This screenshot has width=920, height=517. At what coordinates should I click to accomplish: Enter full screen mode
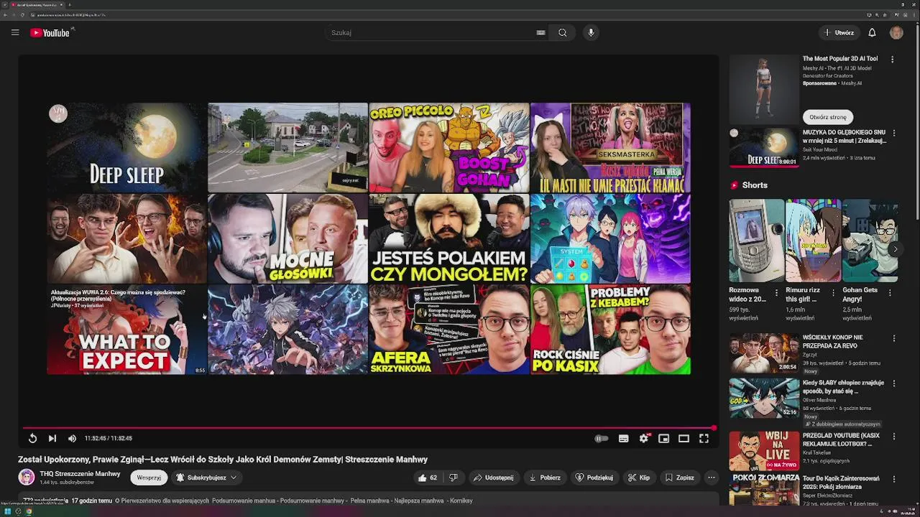(x=704, y=438)
